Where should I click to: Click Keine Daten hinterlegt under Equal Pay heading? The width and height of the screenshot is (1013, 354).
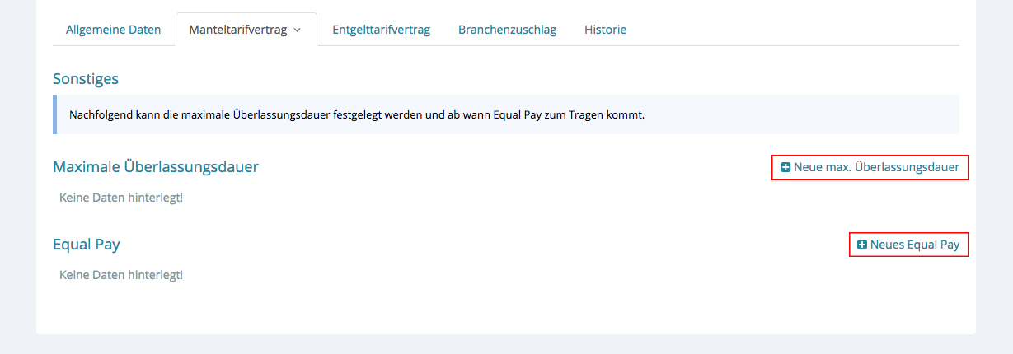[x=121, y=274]
